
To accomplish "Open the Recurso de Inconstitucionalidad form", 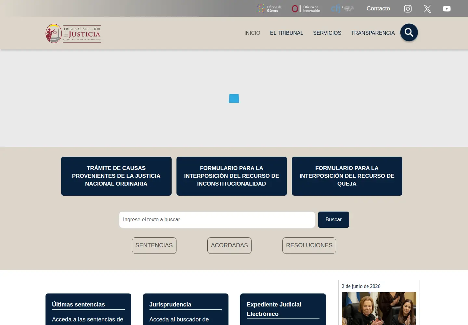I will (232, 176).
